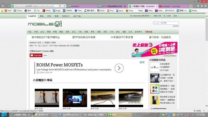Open the spco... bookmark
The image size is (208, 117).
tap(120, 11)
